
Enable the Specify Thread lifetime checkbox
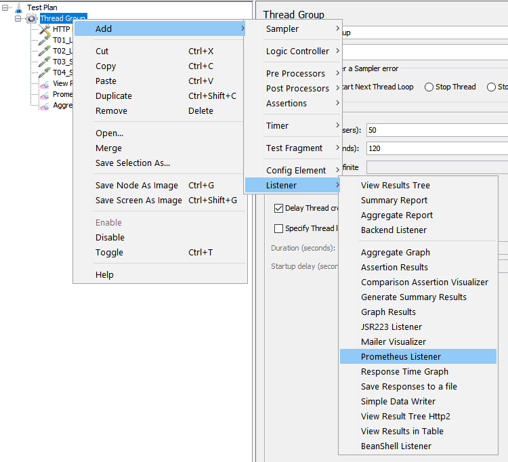[x=278, y=228]
